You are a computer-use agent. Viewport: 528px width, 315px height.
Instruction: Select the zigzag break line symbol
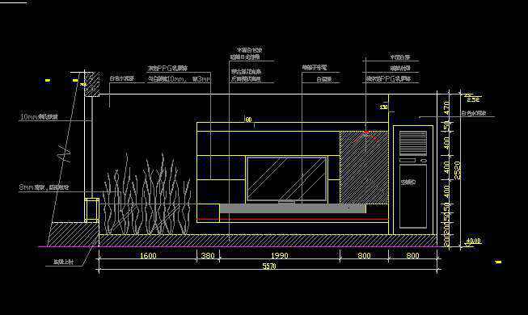(x=65, y=153)
